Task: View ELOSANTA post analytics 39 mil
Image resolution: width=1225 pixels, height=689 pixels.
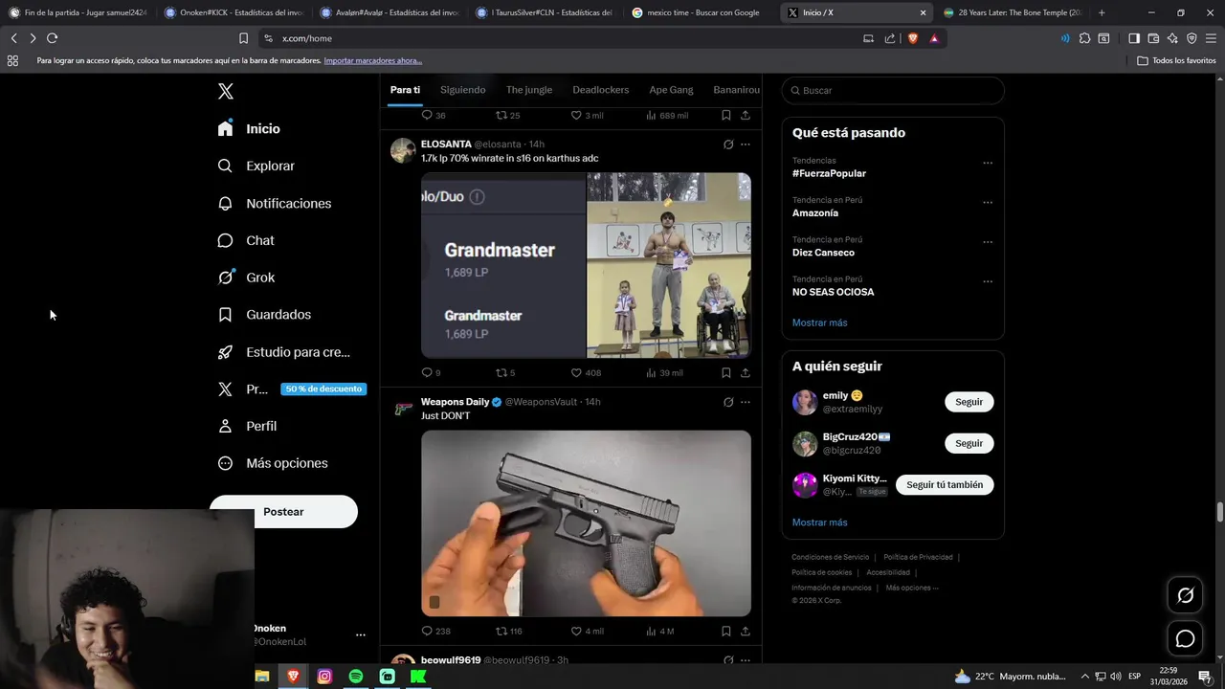Action: pos(664,372)
